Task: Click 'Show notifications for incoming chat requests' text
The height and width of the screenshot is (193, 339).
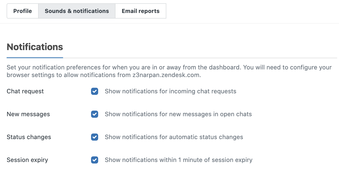Action: [170, 91]
